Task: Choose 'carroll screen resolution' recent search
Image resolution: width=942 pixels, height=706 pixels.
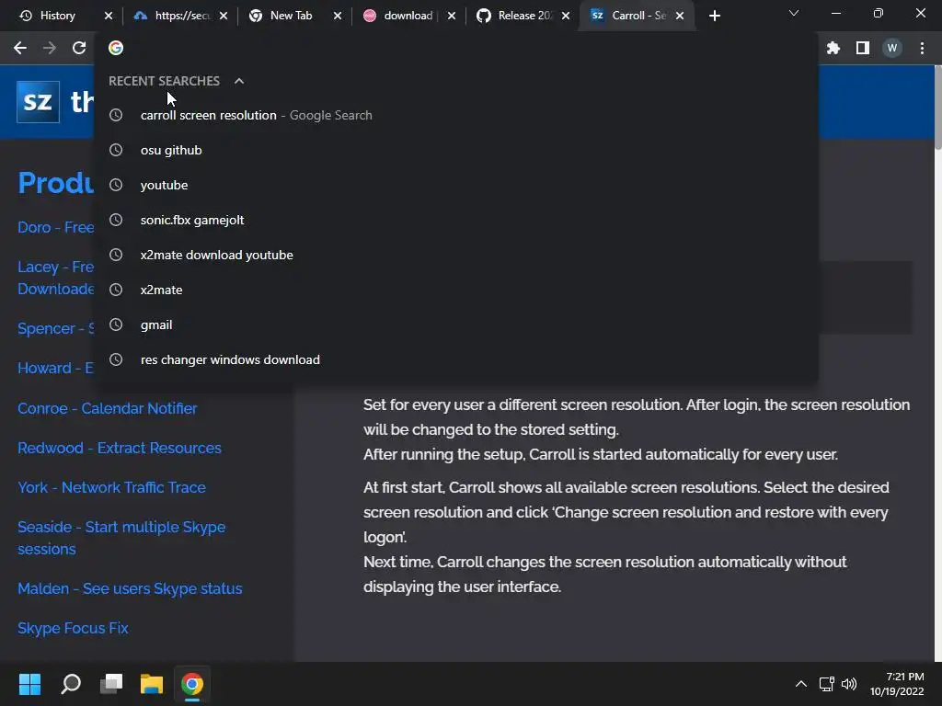Action: (456, 115)
